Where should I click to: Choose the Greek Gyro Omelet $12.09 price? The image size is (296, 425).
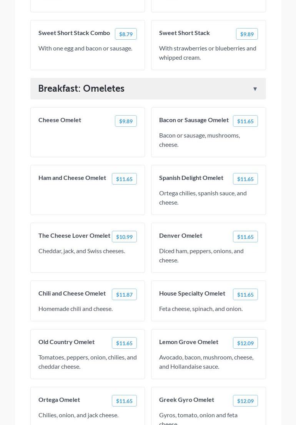pos(245,401)
